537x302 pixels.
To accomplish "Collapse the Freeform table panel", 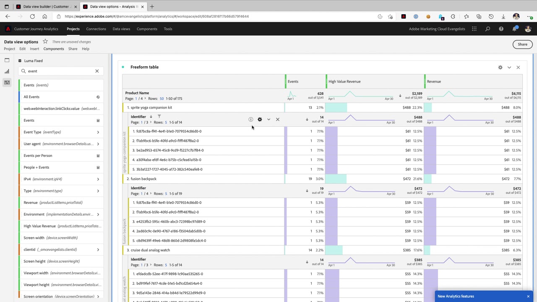I will tap(509, 67).
